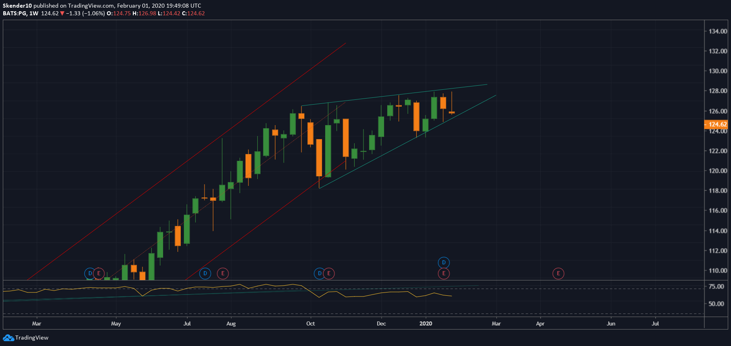Click the Skender10 author name

(x=17, y=6)
